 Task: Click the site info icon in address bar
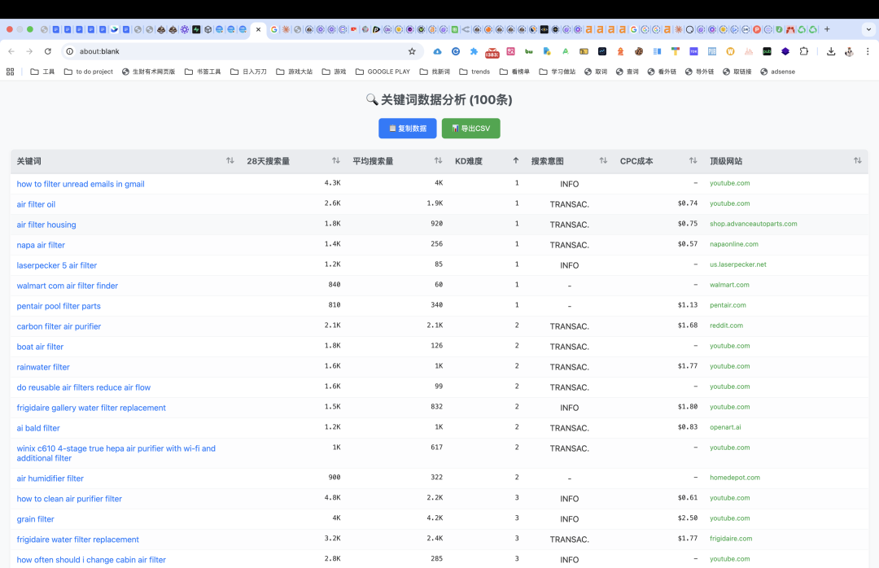pos(69,51)
